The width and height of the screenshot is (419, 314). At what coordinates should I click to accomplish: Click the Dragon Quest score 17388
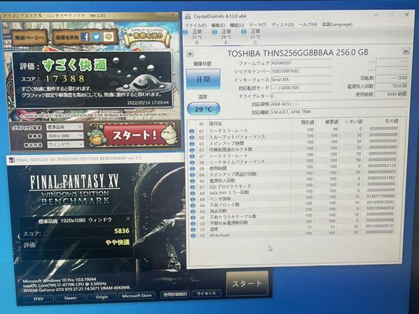pos(65,78)
